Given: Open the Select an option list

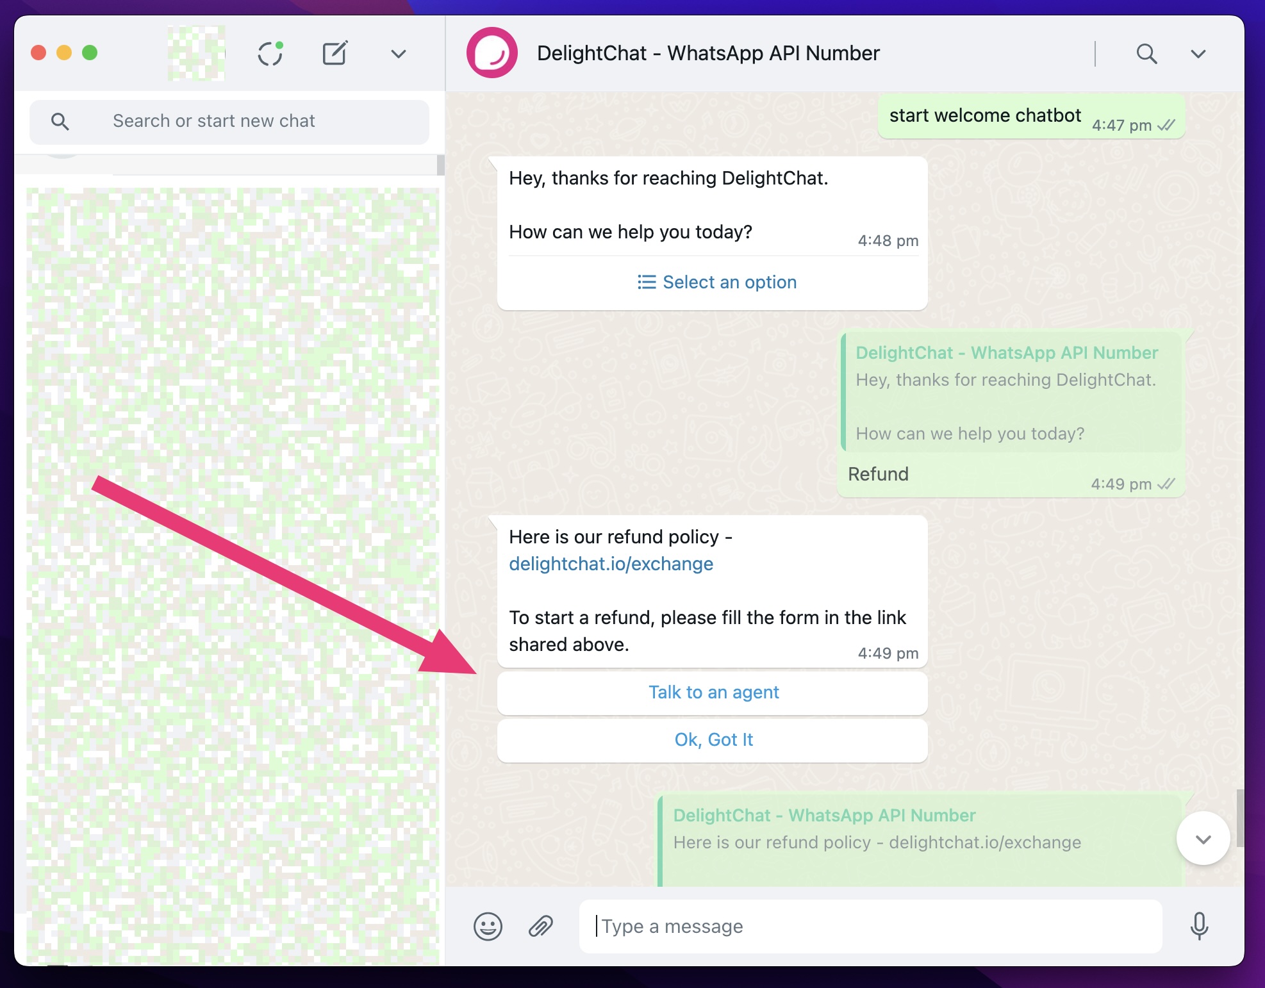Looking at the screenshot, I should [716, 282].
